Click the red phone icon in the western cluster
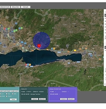The image size is (106, 109). (x=5, y=28)
